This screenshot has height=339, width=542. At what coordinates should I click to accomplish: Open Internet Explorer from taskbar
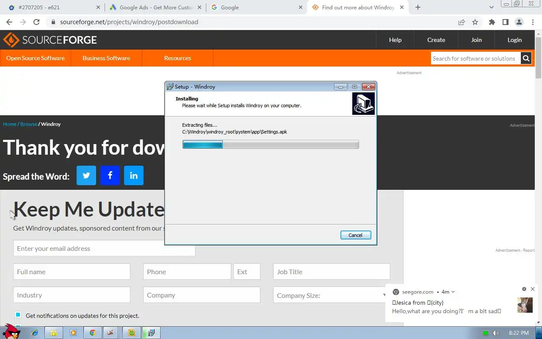coord(35,333)
